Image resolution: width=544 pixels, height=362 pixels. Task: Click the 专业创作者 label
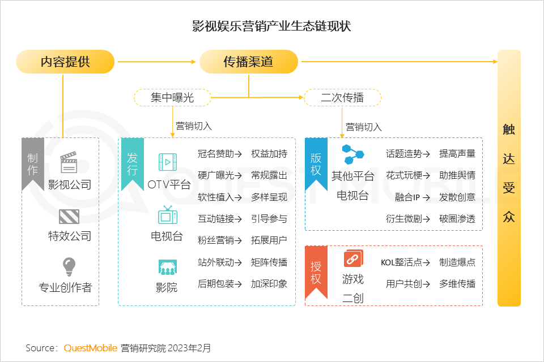point(65,287)
